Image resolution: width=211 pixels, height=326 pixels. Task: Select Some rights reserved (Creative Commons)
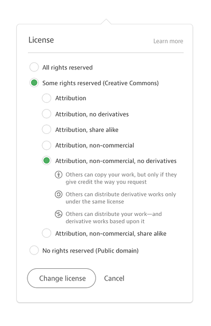click(x=34, y=83)
